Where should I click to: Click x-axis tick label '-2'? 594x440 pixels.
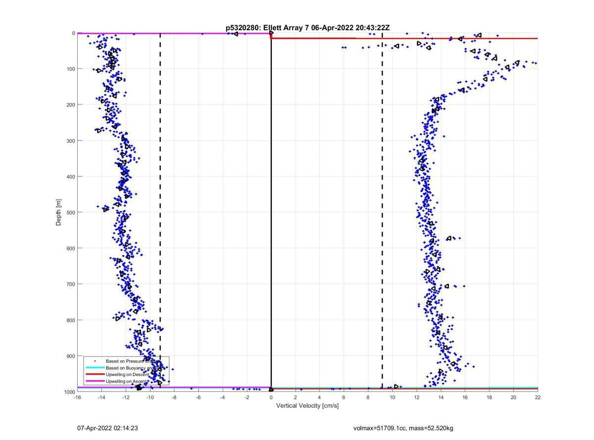(247, 397)
